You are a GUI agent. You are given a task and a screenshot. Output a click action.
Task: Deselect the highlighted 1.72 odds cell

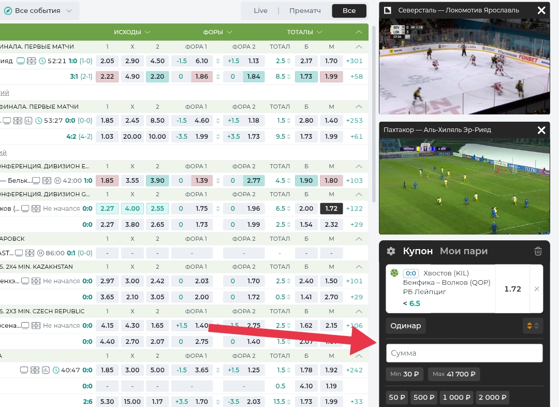pyautogui.click(x=331, y=209)
